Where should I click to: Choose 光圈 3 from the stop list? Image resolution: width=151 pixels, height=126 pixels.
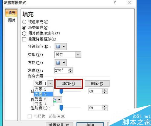point(43,99)
